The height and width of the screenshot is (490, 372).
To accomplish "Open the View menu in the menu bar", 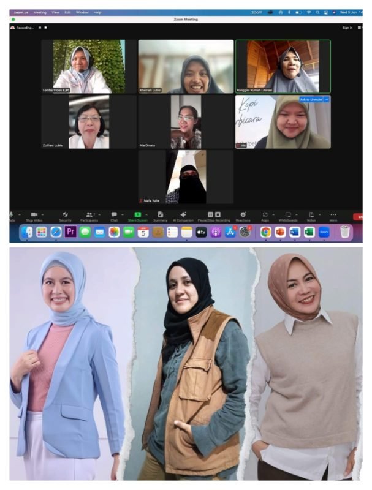I will [x=55, y=12].
